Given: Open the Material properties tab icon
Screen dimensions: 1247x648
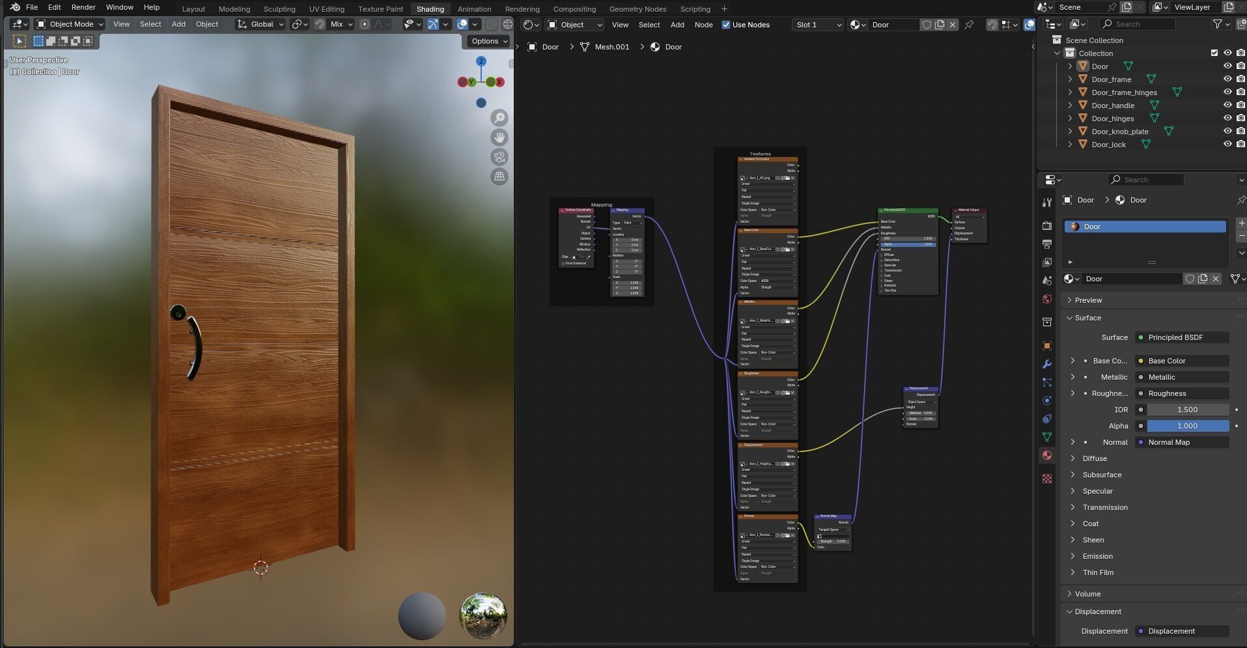Looking at the screenshot, I should 1047,455.
